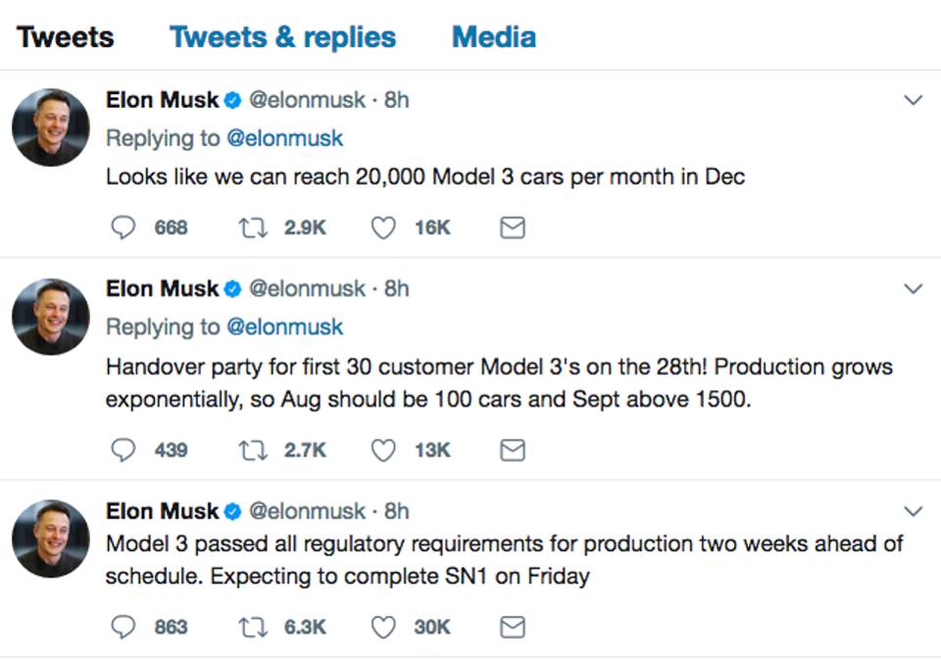Reply to the Handover party tweet
The width and height of the screenshot is (941, 662).
point(123,449)
